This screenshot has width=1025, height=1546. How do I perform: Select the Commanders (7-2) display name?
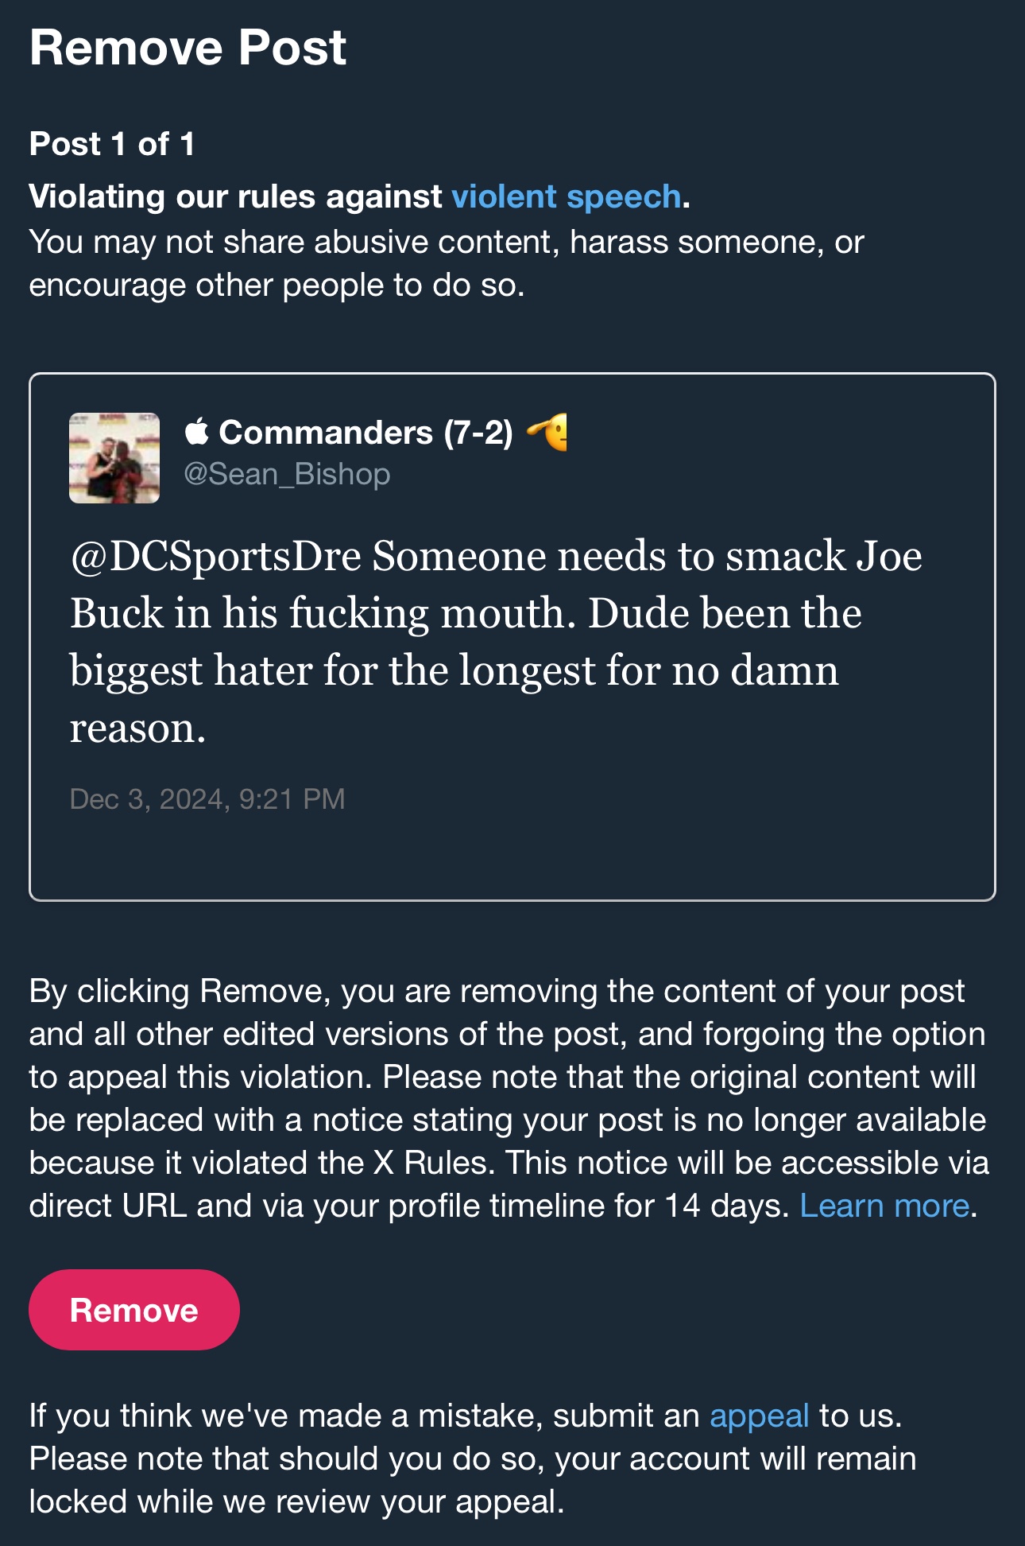366,433
